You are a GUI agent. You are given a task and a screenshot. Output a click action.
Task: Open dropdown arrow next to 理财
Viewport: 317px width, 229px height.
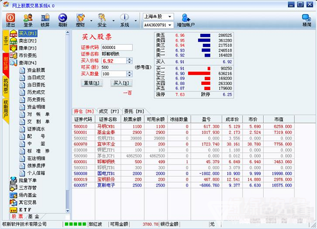(91, 21)
